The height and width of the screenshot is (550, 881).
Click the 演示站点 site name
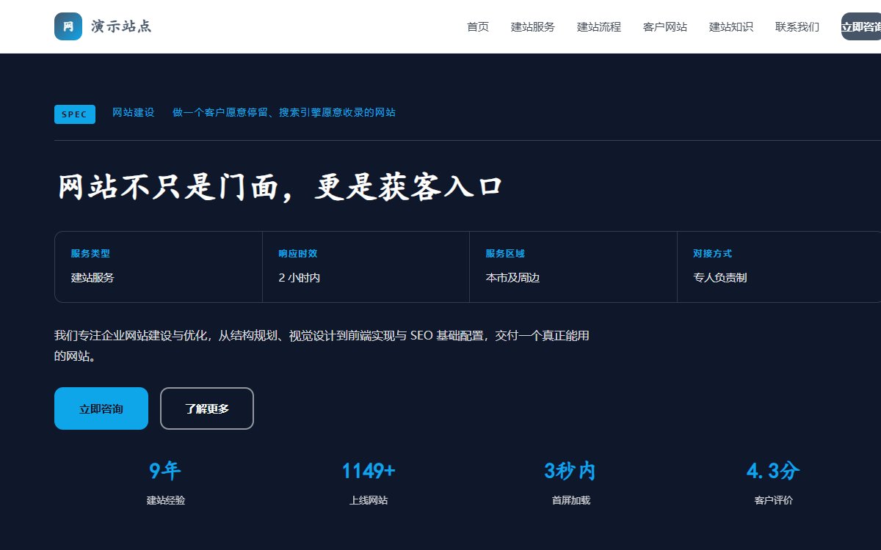click(x=121, y=26)
